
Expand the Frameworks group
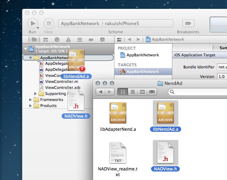coord(31,100)
